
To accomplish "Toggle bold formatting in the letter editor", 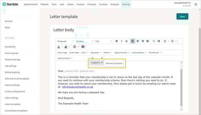I will [117, 41].
